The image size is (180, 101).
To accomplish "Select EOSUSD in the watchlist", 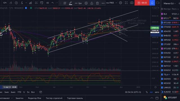I will 171,53.
